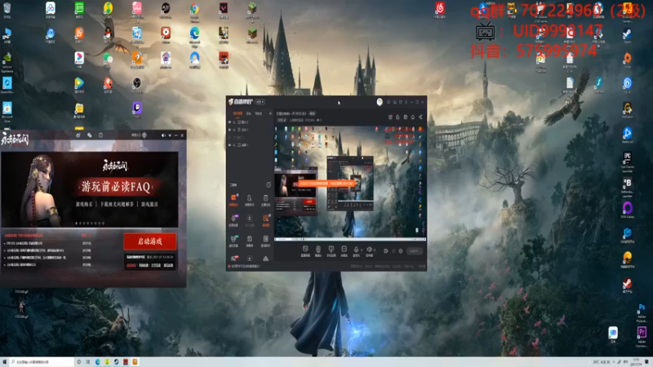
Task: Click the share icon in live streaming app
Action: click(420, 117)
